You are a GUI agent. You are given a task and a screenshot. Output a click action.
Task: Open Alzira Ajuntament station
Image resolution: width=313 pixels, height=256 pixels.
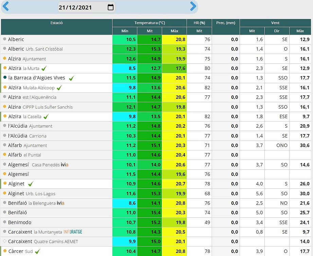27,59
